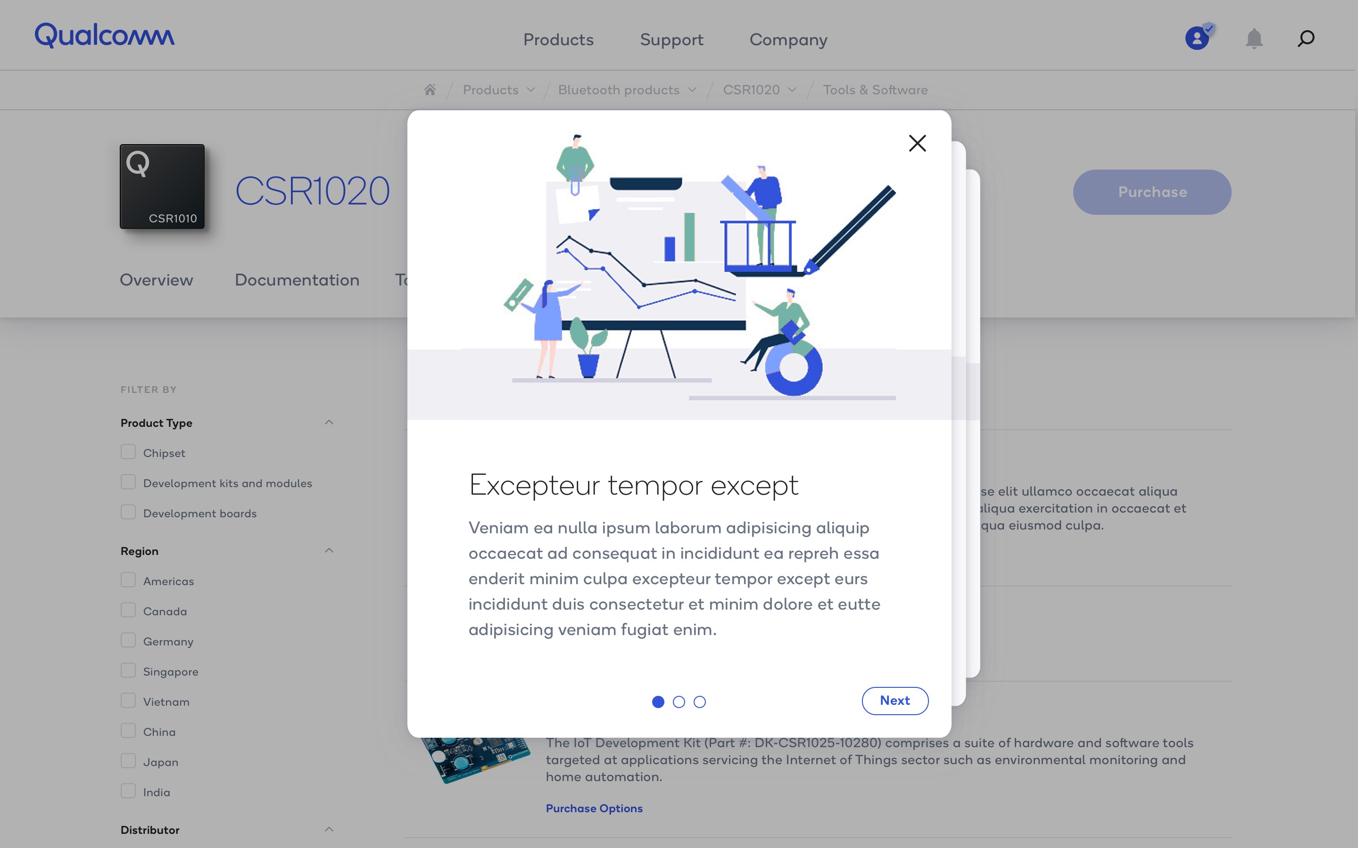Collapse the Product Type filter section
1358x848 pixels.
pos(330,422)
